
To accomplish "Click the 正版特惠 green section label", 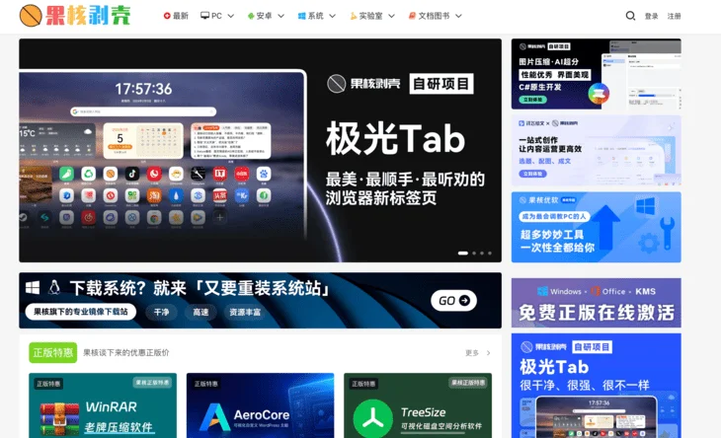I will (x=53, y=352).
